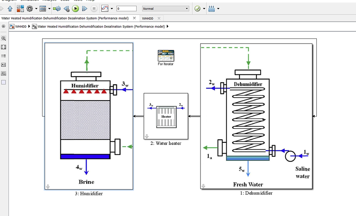Click the Water heater block's look-inside arrow
Viewport: 356px width, 216px height.
click(147, 136)
